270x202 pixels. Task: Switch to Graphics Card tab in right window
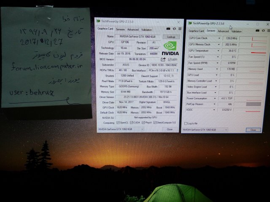pos(196,31)
